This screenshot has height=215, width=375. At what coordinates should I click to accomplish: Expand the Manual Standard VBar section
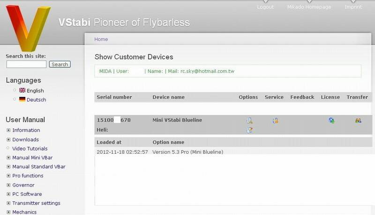coord(8,166)
